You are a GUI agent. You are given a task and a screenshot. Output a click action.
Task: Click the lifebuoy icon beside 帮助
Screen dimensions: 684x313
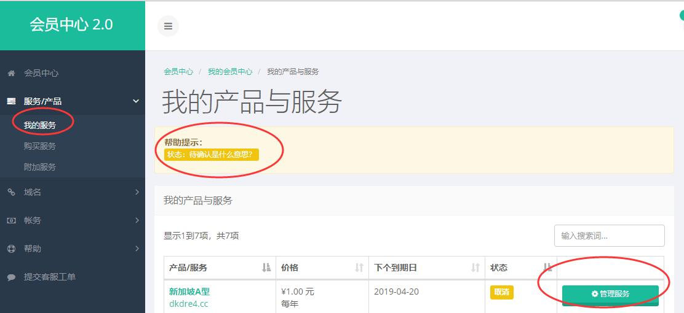coord(11,249)
